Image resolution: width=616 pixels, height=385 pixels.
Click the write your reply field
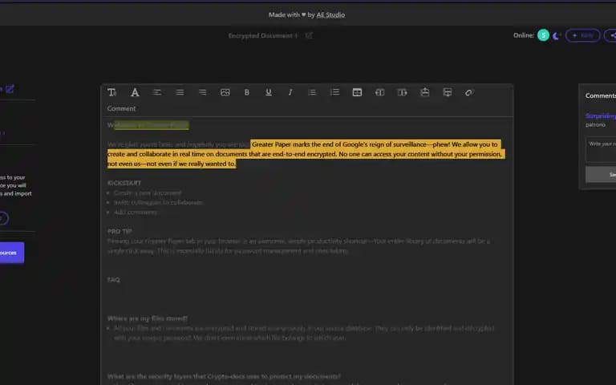pos(601,149)
